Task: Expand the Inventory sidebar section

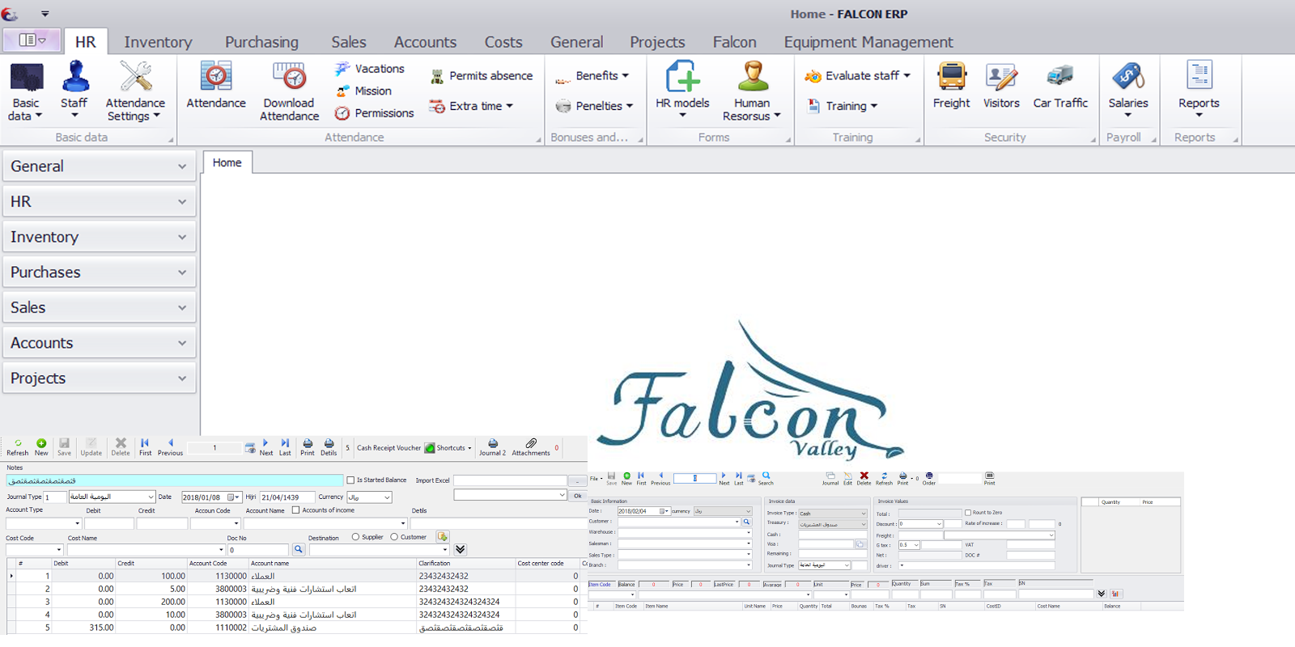Action: [x=100, y=237]
